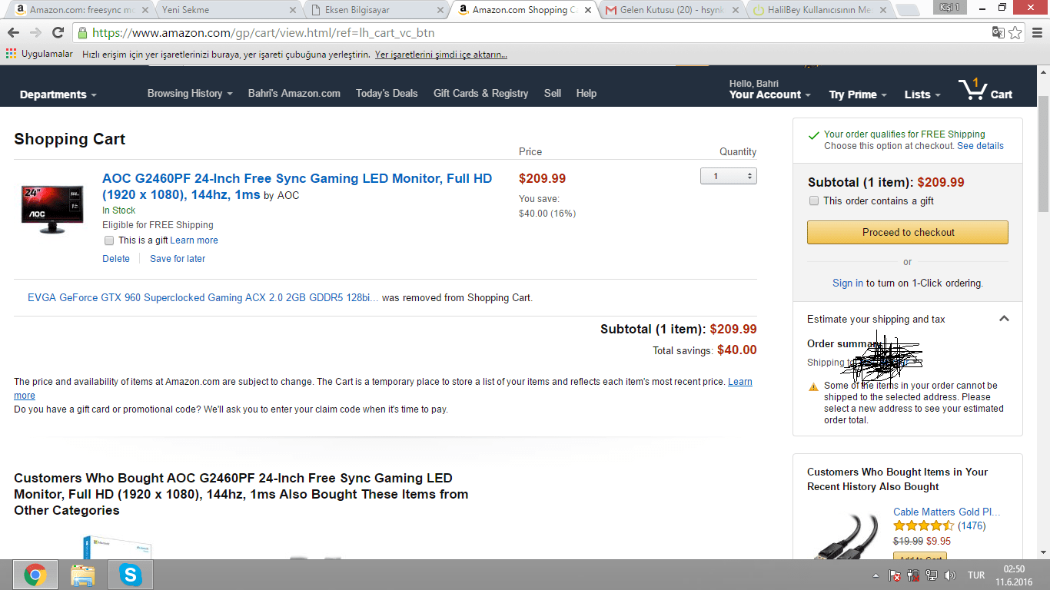Close the HalilBey tab
This screenshot has width=1050, height=590.
[x=882, y=10]
